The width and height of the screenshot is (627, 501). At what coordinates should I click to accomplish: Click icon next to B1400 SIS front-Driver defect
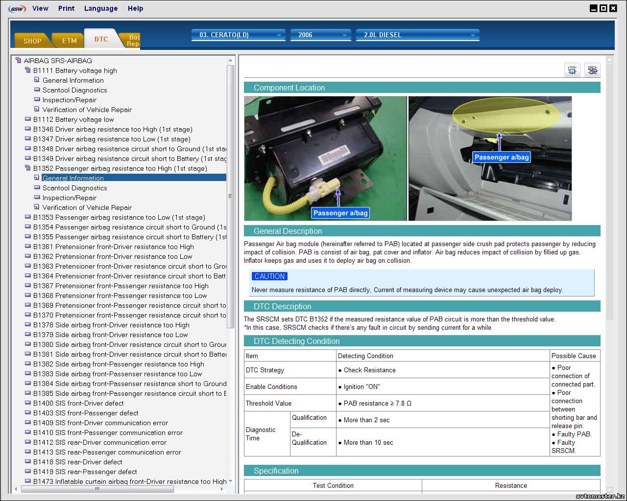(28, 403)
